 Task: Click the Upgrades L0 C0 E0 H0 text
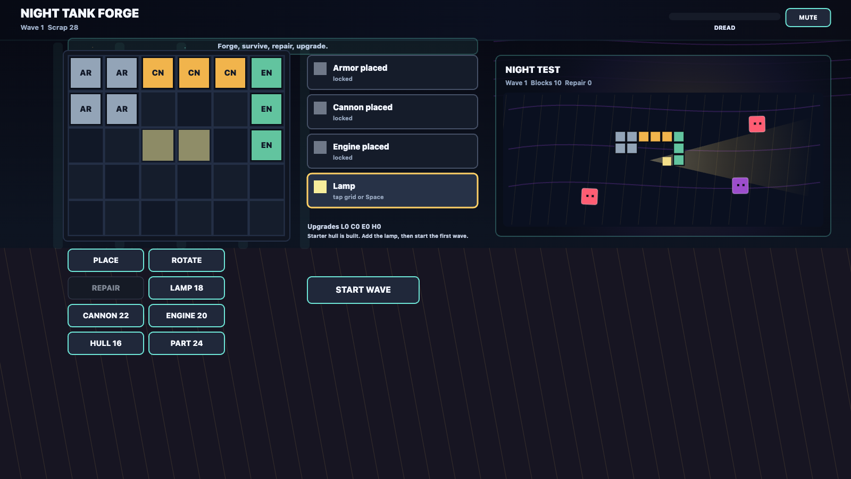[x=344, y=227]
